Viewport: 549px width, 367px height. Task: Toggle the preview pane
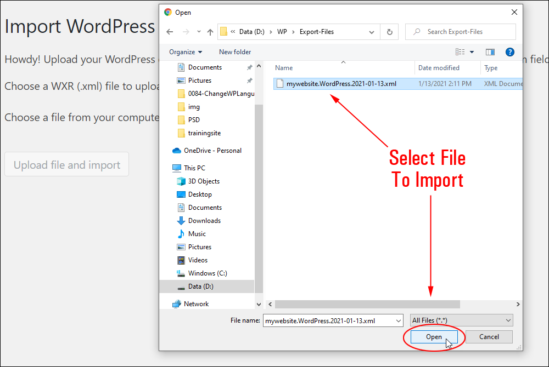click(x=490, y=52)
